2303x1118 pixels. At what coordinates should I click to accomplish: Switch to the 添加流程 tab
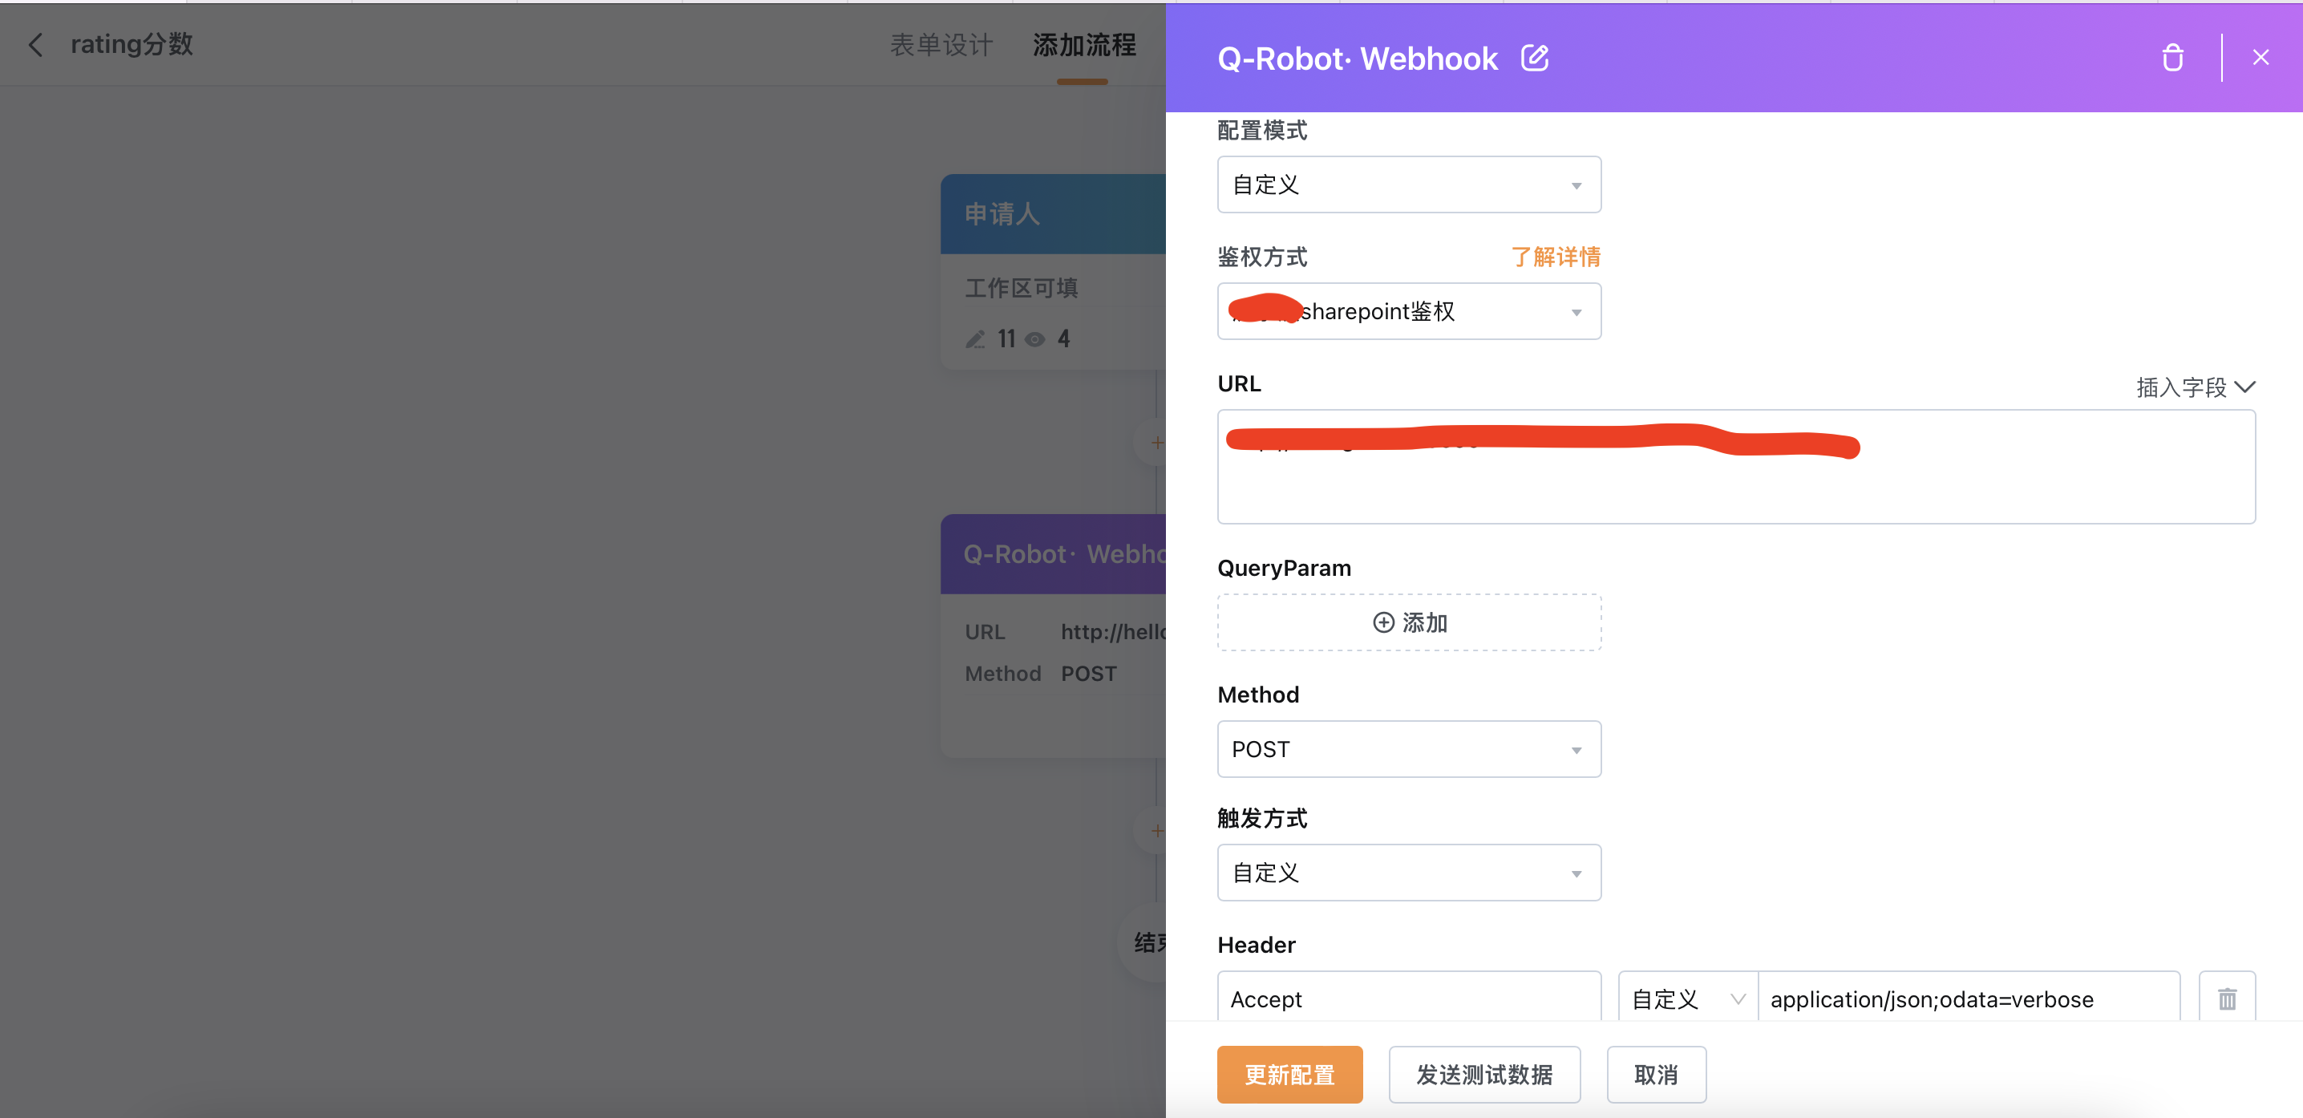coord(1083,45)
